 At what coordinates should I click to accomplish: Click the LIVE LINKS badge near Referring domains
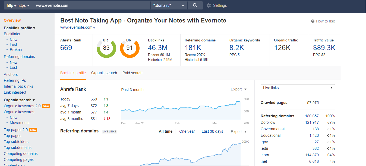pos(109,131)
